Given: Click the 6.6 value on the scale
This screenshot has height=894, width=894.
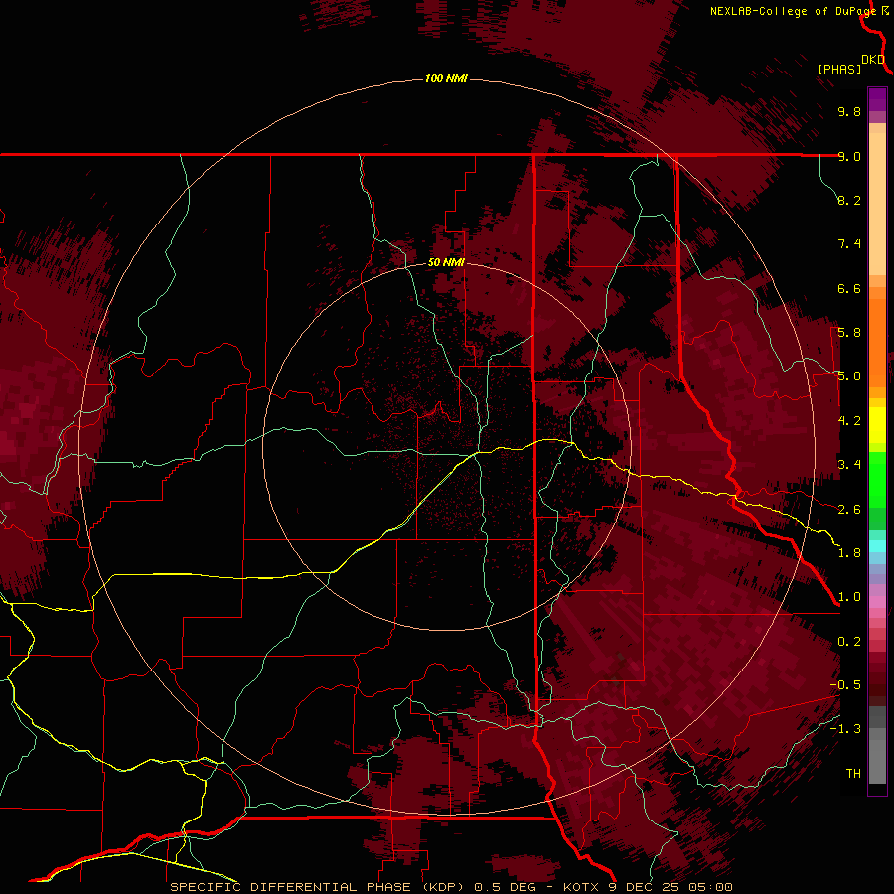Looking at the screenshot, I should point(849,288).
